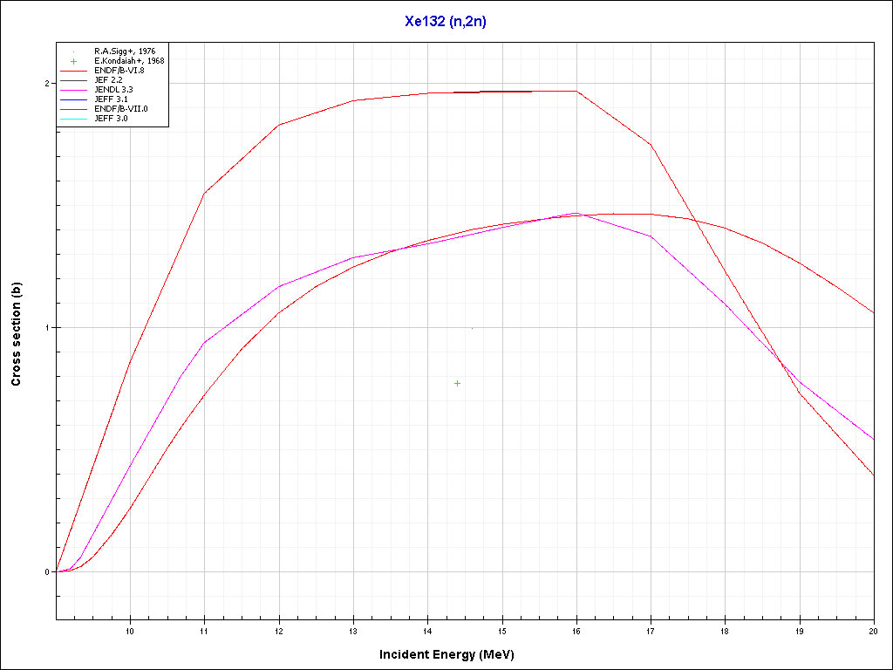The image size is (893, 670).
Task: Click the blue line swatch beside JEFF 3.1
Action: (74, 99)
